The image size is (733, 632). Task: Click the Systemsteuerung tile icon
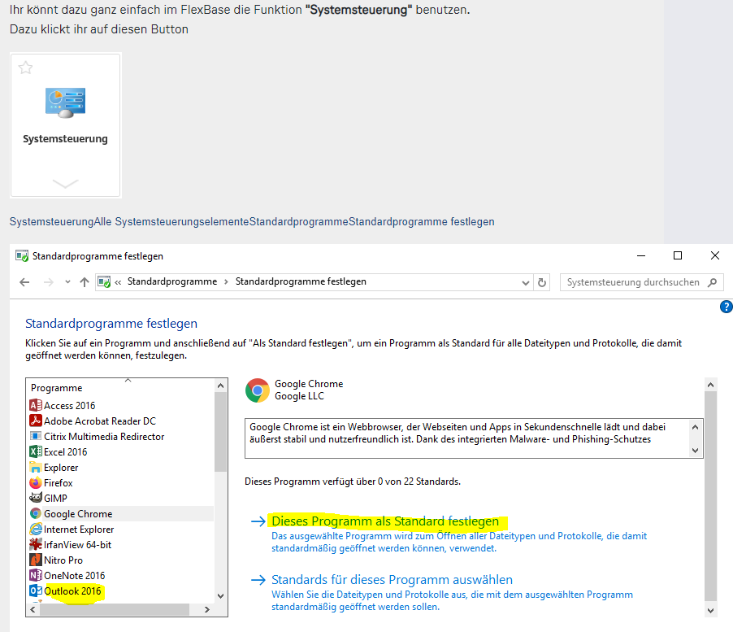click(x=65, y=102)
